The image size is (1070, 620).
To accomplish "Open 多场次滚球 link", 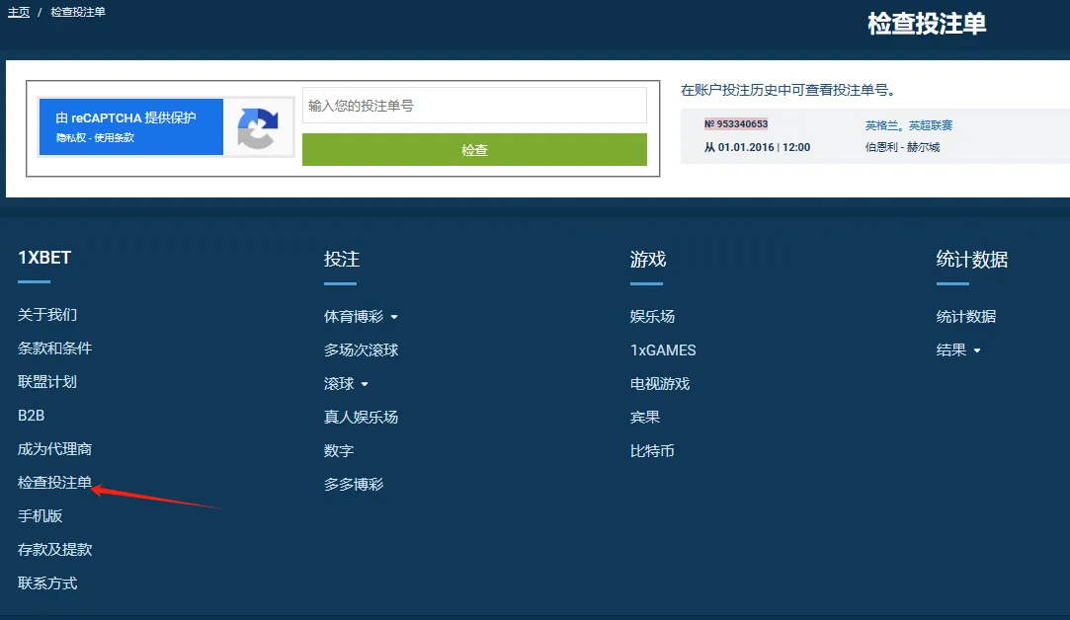I will (x=361, y=349).
